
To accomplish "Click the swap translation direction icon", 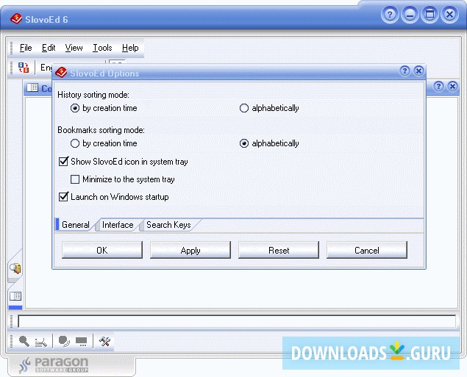I will point(24,68).
